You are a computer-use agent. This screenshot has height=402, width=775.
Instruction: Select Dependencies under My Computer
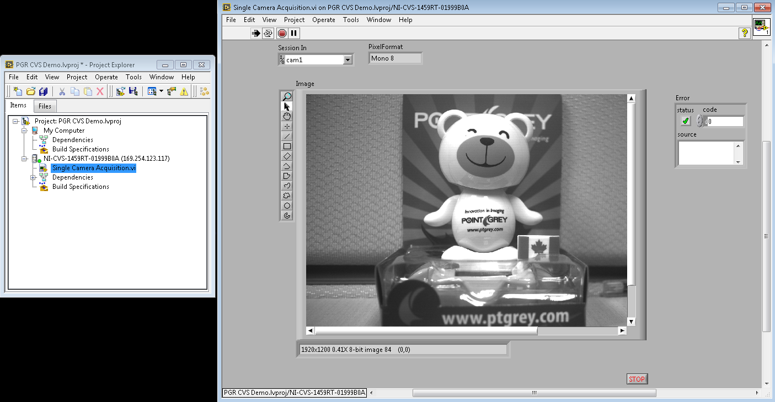(73, 140)
